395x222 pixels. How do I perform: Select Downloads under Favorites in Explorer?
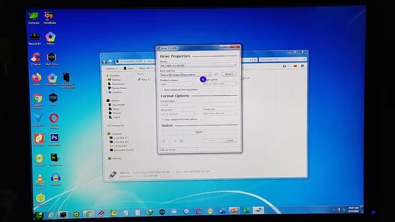click(116, 84)
